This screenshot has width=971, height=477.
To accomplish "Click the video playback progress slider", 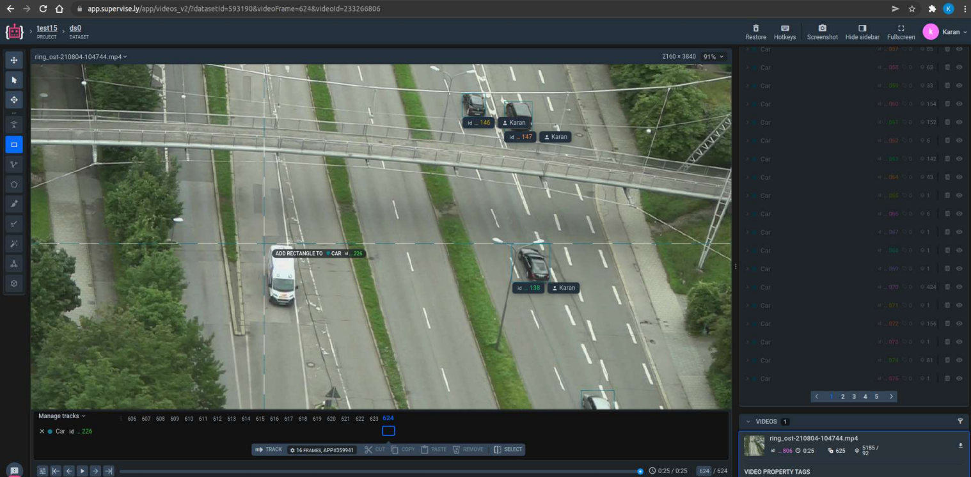I will pos(380,471).
